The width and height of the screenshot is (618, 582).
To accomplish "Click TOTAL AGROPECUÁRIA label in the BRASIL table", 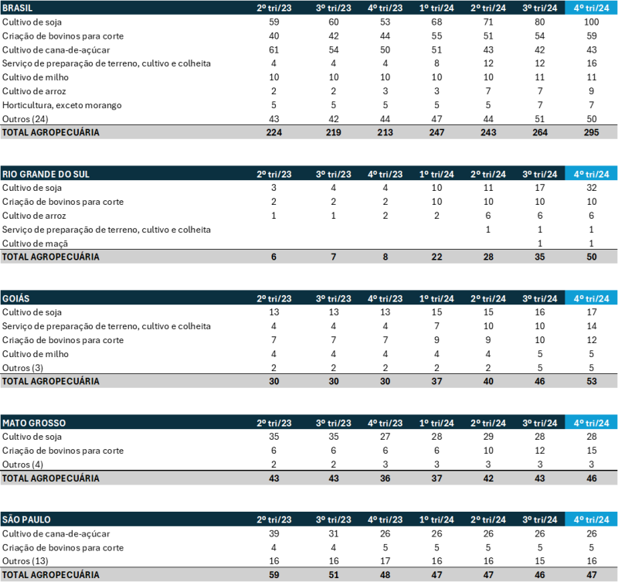I will (x=50, y=132).
